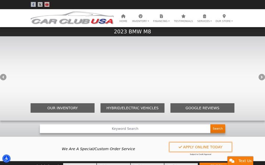Open the X (Twitter) social link

click(x=40, y=4)
